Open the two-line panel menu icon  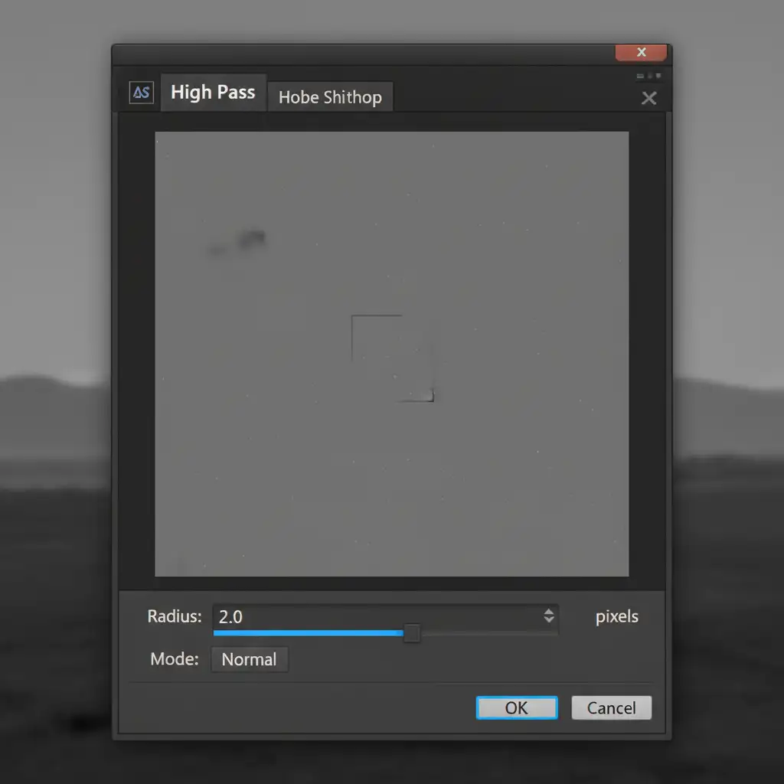pyautogui.click(x=641, y=76)
